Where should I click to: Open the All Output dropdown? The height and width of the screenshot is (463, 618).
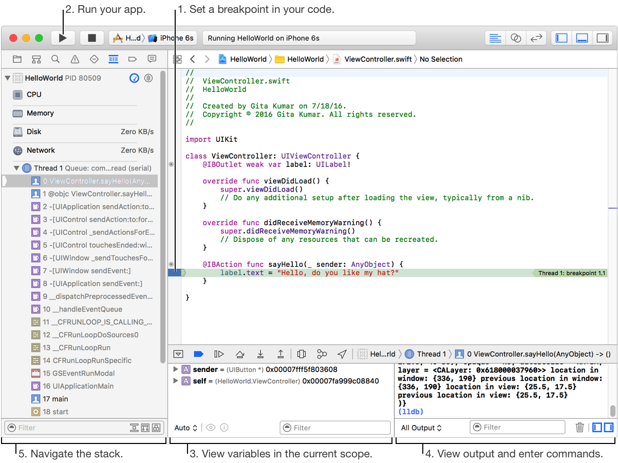(x=421, y=428)
